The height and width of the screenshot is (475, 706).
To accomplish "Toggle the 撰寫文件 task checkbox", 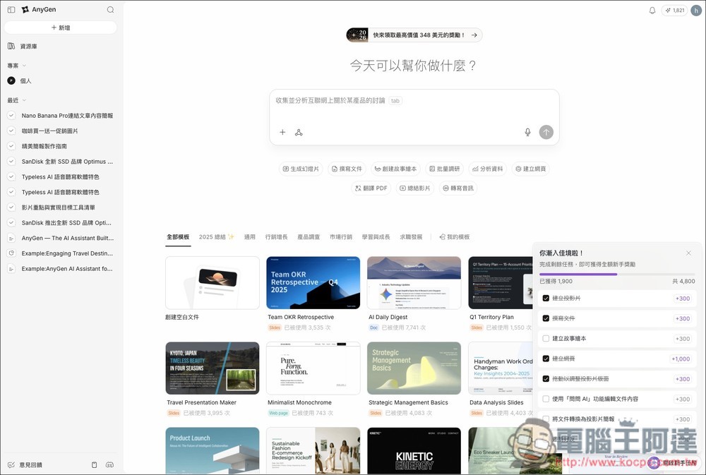I will point(546,318).
